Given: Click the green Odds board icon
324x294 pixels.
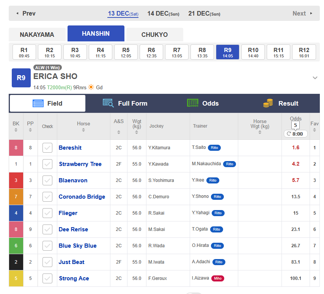Looking at the screenshot, I should pos(193,103).
